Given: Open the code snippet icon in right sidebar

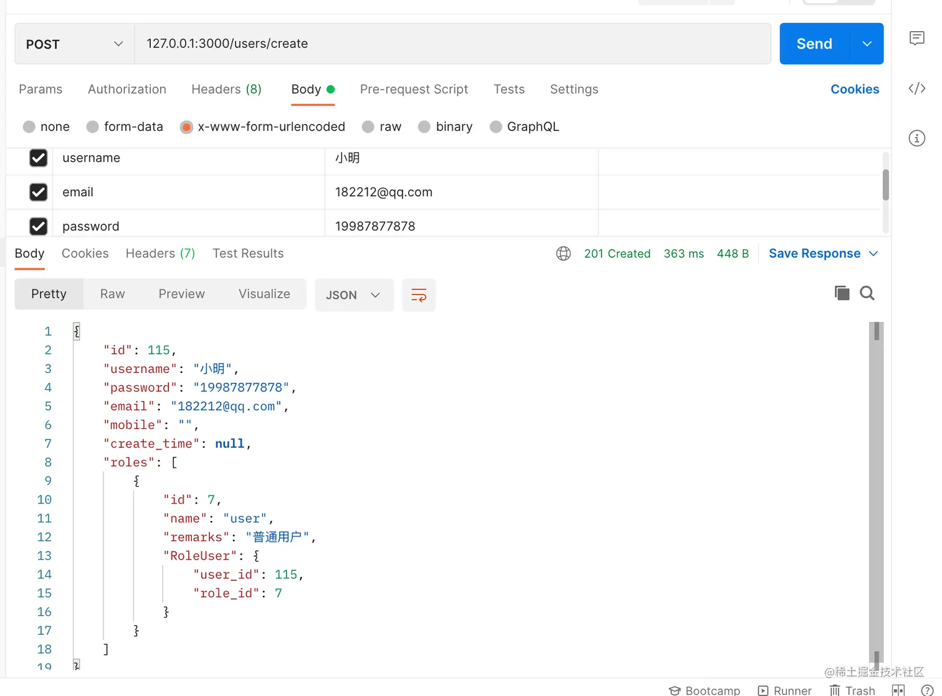Looking at the screenshot, I should [916, 88].
